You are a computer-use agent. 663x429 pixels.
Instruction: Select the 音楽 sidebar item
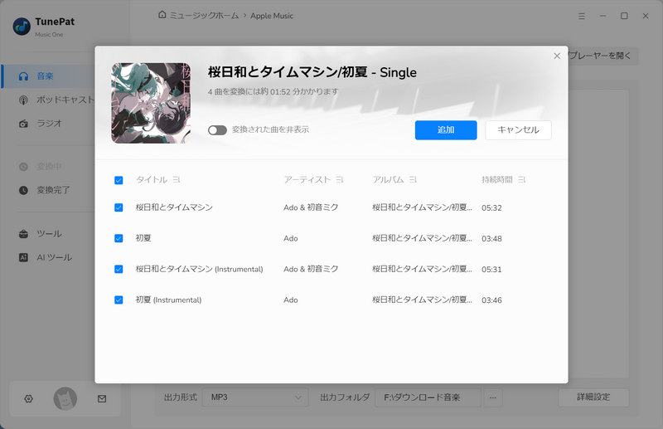(x=47, y=76)
